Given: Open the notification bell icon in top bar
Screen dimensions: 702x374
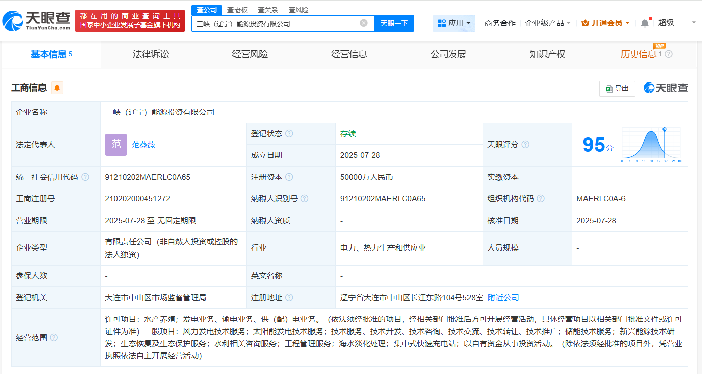Looking at the screenshot, I should coord(644,23).
